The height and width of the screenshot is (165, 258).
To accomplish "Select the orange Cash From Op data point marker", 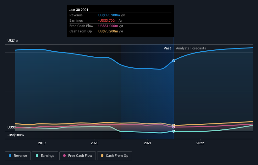I will tap(173, 125).
